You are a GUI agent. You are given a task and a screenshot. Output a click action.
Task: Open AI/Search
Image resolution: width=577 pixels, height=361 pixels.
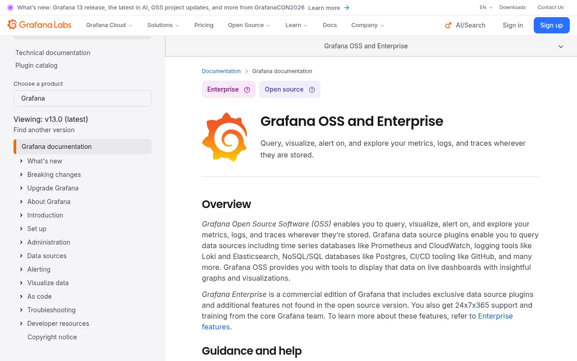coord(465,25)
